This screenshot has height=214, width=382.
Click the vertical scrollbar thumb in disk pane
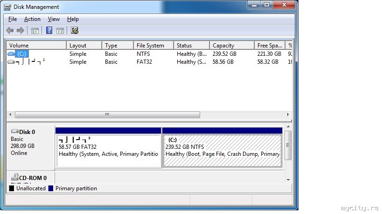[288, 145]
